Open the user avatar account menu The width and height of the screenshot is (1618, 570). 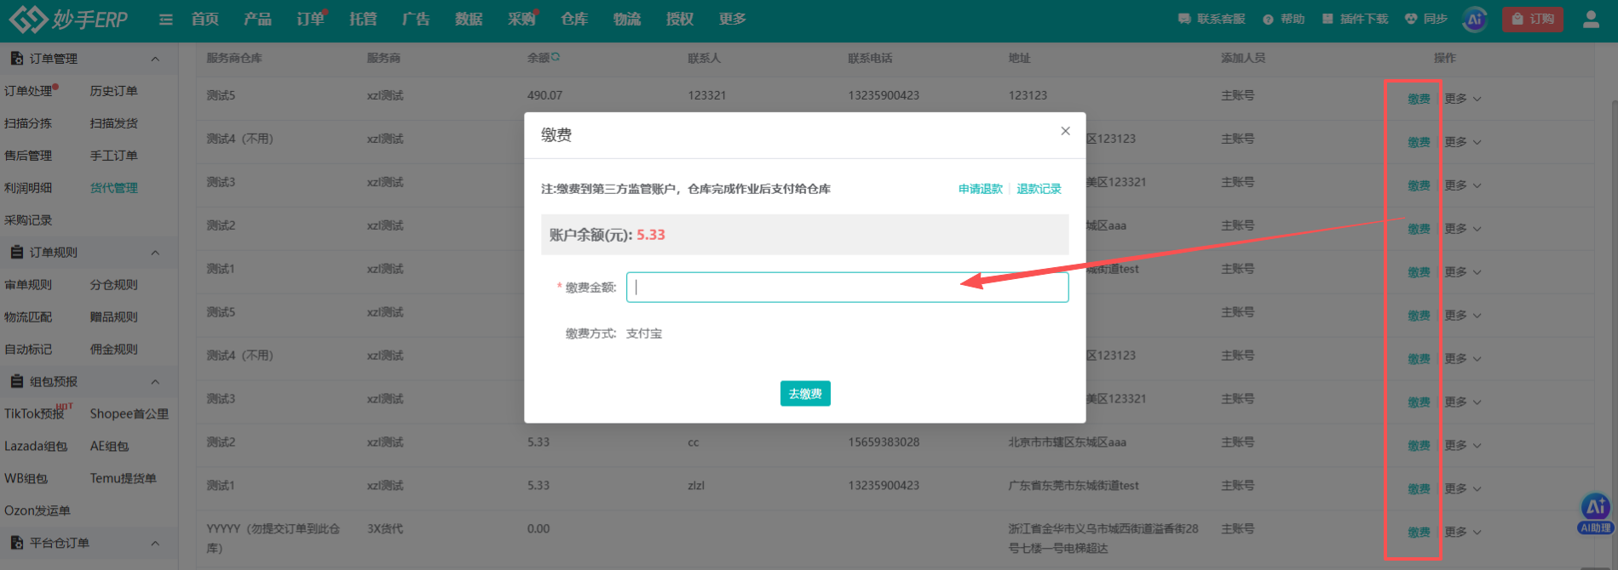tap(1591, 19)
